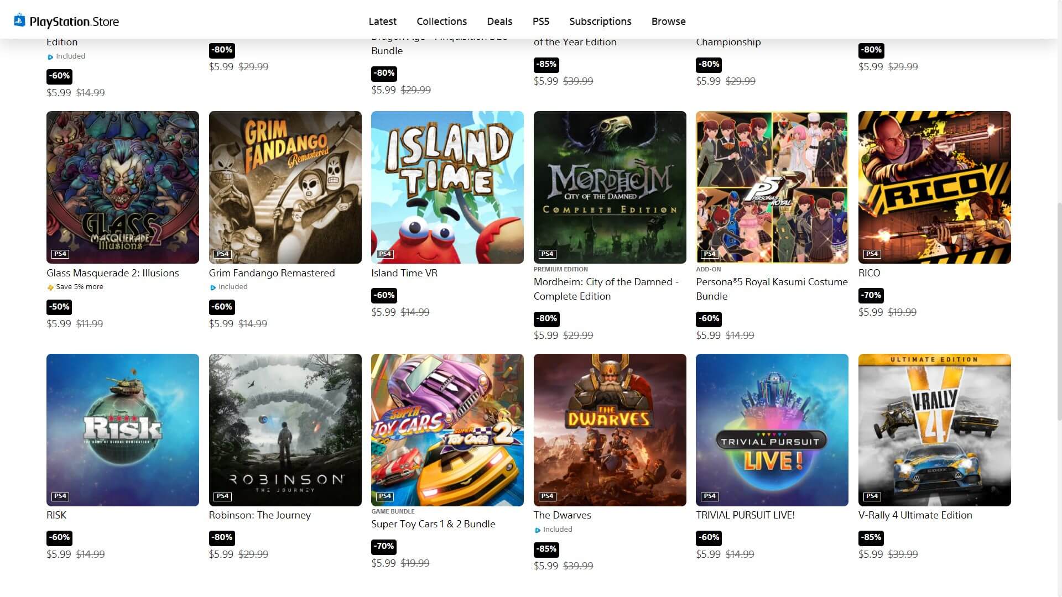Open the Robinson: The Journey title link
Image resolution: width=1062 pixels, height=597 pixels.
[x=260, y=515]
